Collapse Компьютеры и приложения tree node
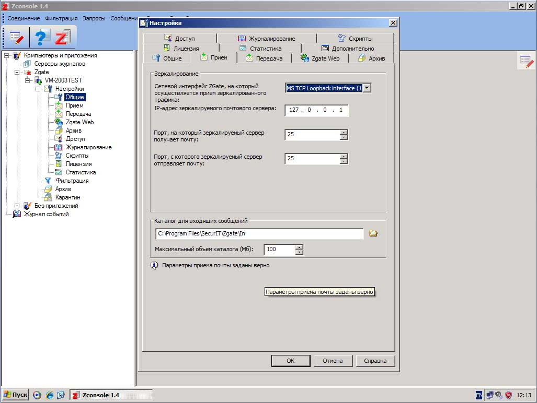This screenshot has width=537, height=403. coord(6,55)
